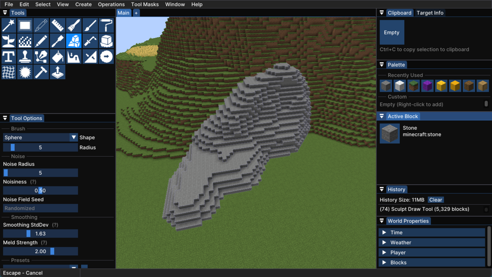Select the Magic Wand selection tool
Screen dimensions: 492x277
pos(9,25)
